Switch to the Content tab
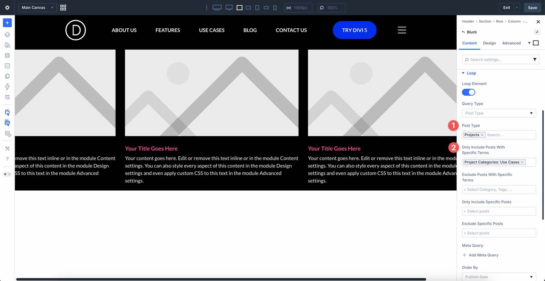This screenshot has width=545, height=281. (x=469, y=43)
